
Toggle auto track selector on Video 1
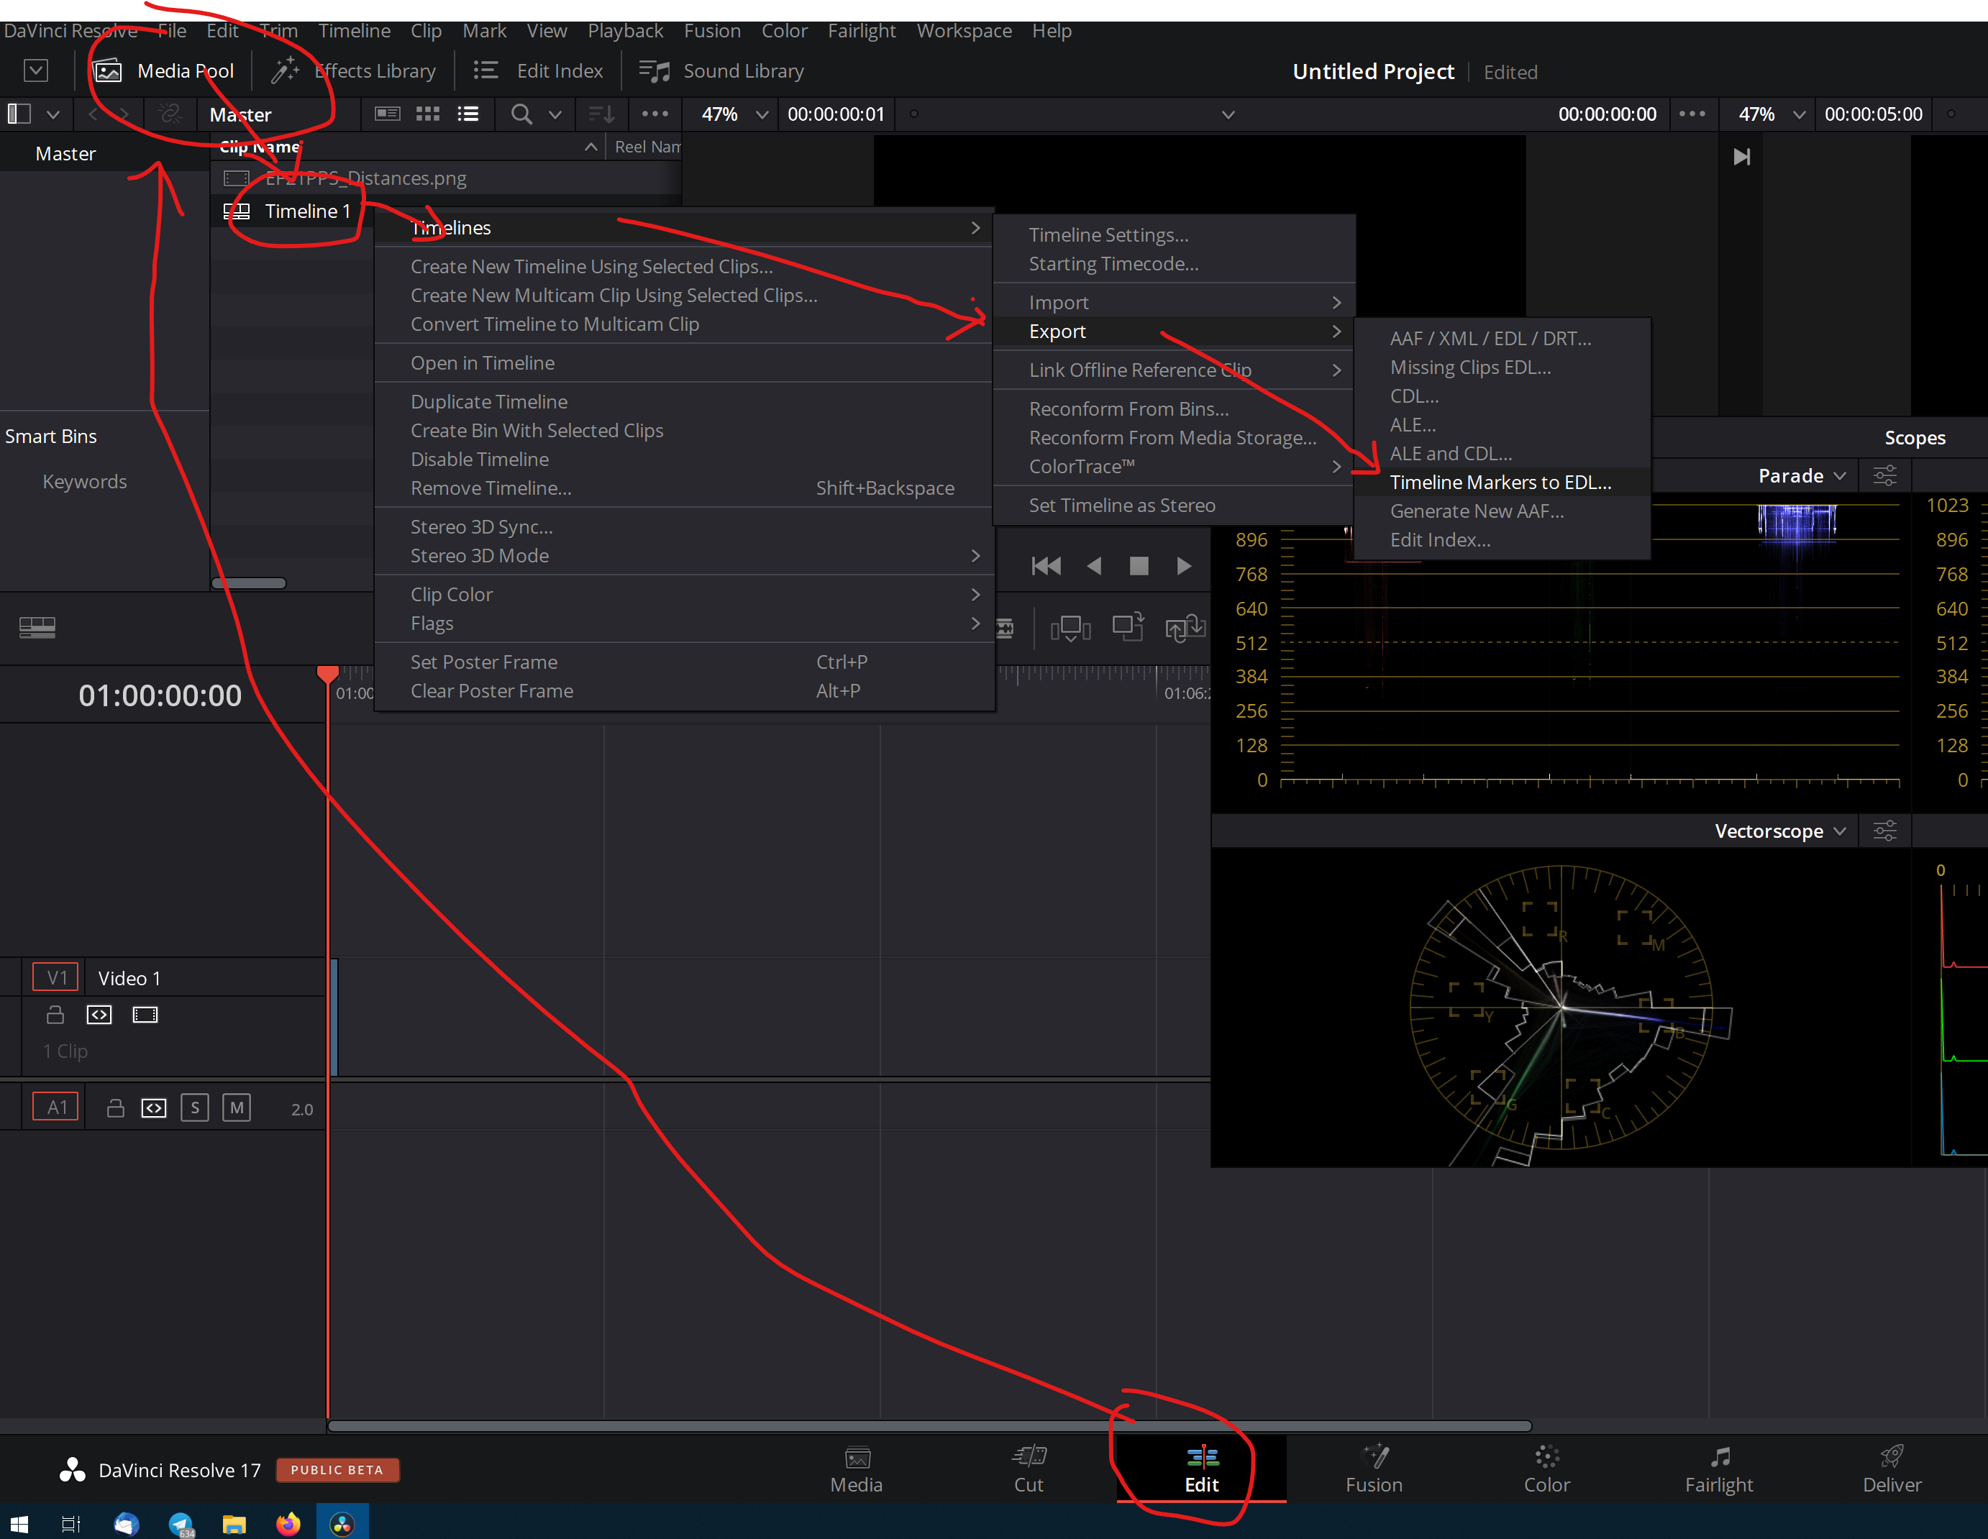[99, 1015]
